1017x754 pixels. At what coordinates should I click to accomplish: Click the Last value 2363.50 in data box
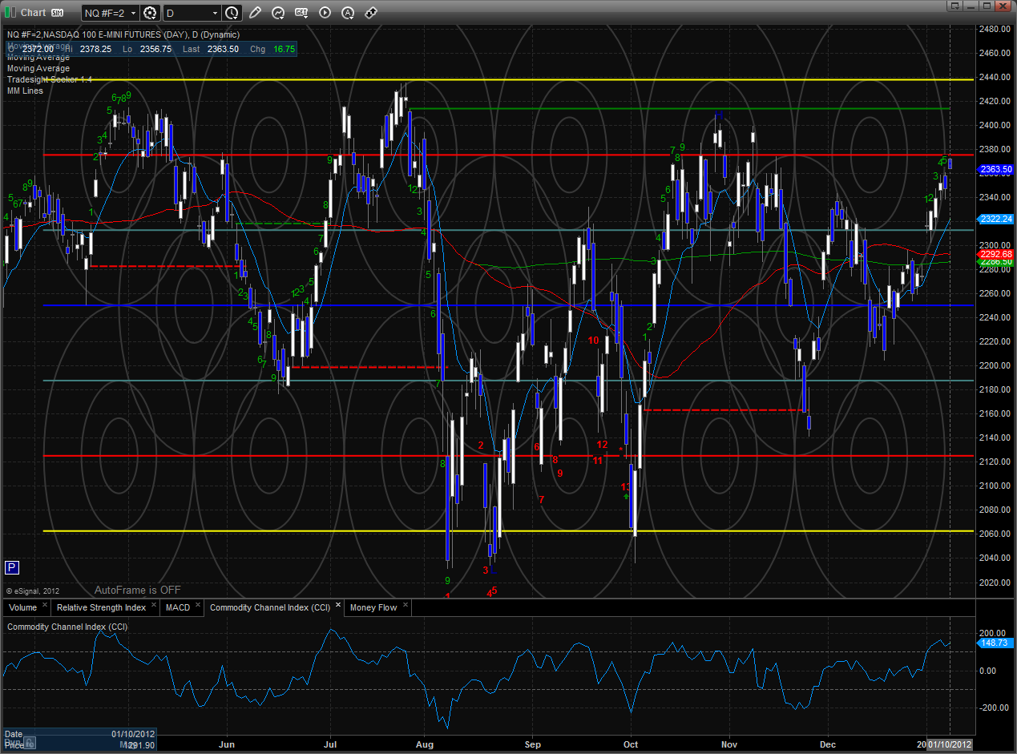coord(223,49)
